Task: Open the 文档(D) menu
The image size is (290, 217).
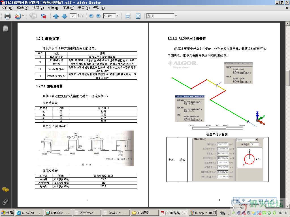Action: point(53,8)
